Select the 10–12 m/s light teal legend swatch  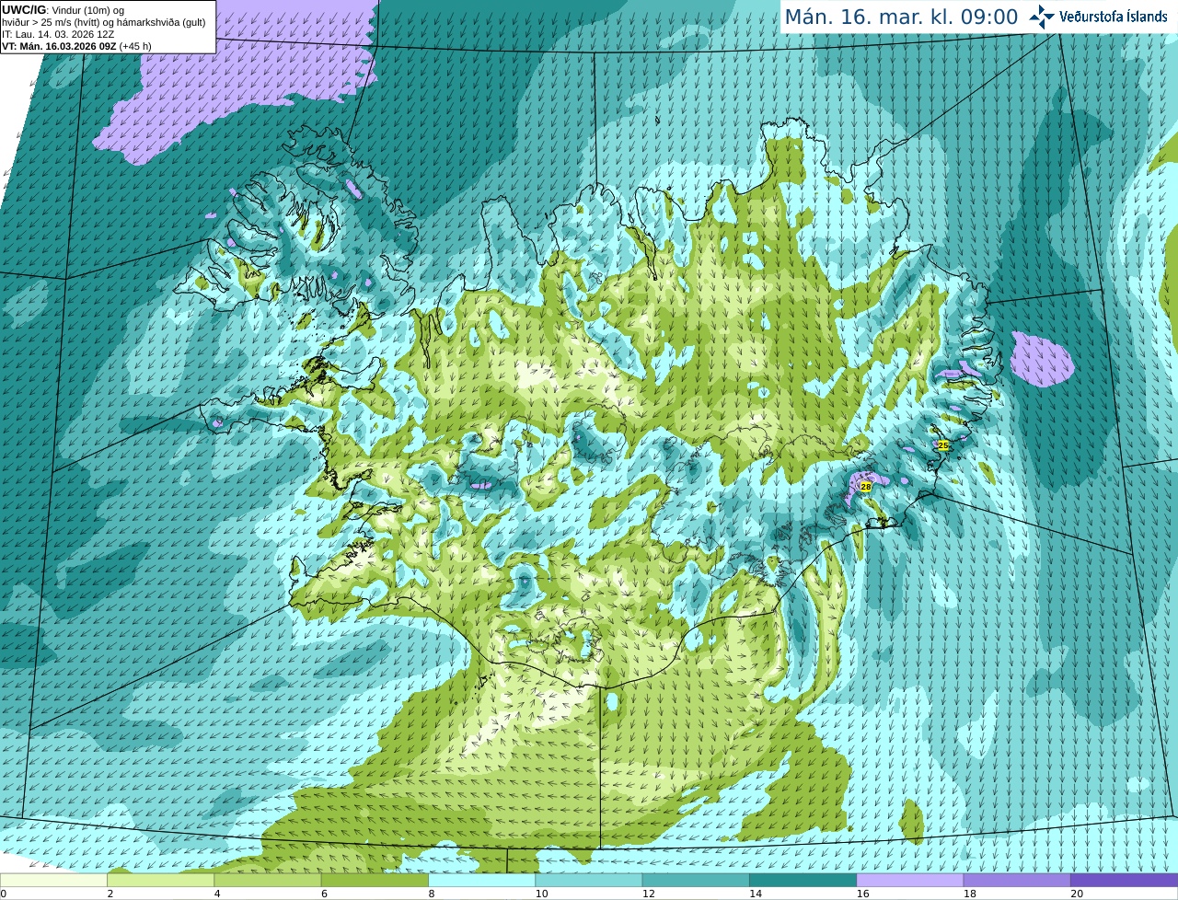(x=589, y=880)
